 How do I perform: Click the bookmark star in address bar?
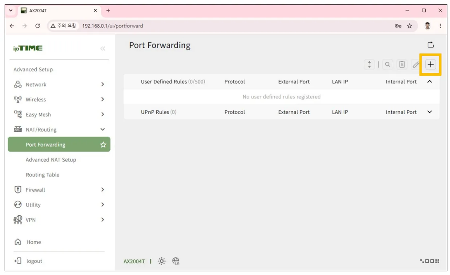click(409, 26)
